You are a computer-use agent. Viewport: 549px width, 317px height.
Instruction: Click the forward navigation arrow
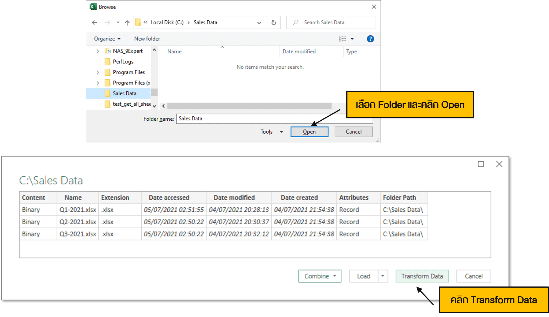click(x=107, y=22)
